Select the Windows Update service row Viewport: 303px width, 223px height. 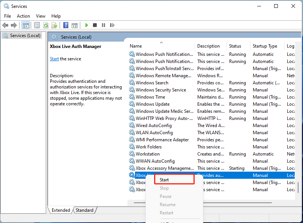153,104
